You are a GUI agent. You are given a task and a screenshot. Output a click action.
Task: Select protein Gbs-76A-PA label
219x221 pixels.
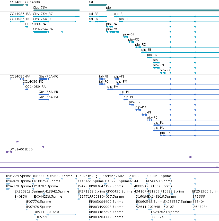point(48,97)
